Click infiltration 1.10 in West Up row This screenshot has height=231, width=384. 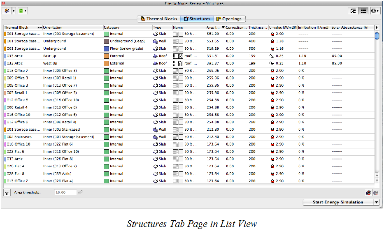(302, 63)
